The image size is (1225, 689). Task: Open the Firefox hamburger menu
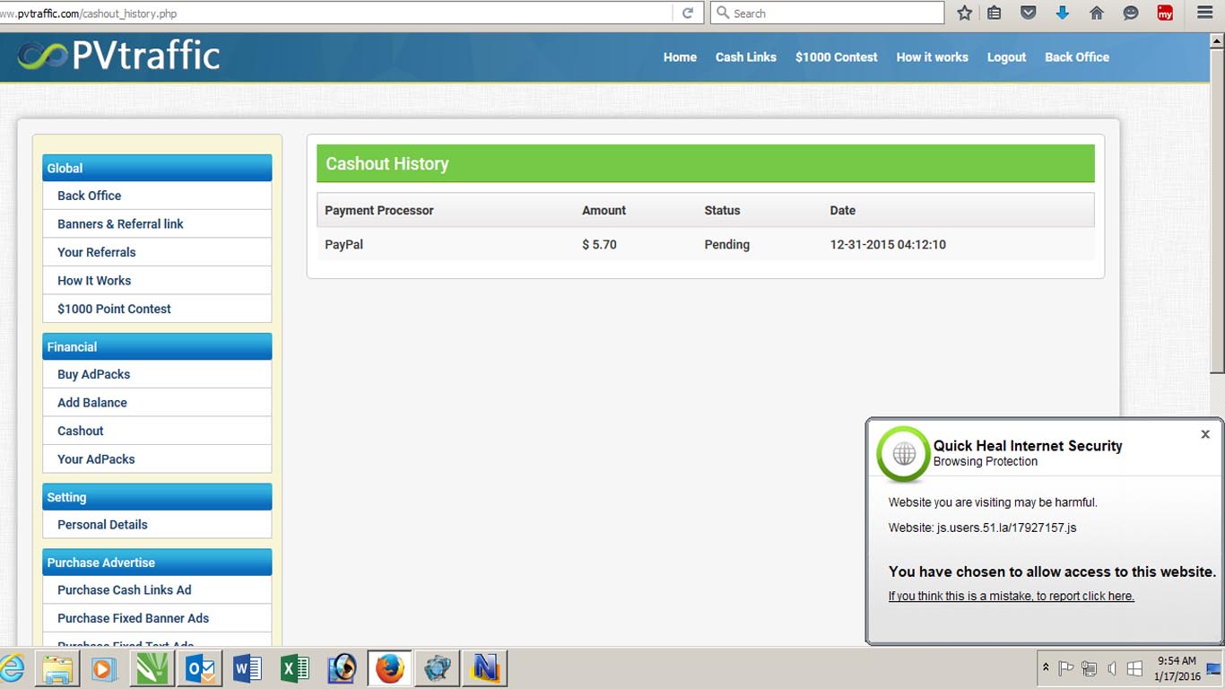[1205, 13]
